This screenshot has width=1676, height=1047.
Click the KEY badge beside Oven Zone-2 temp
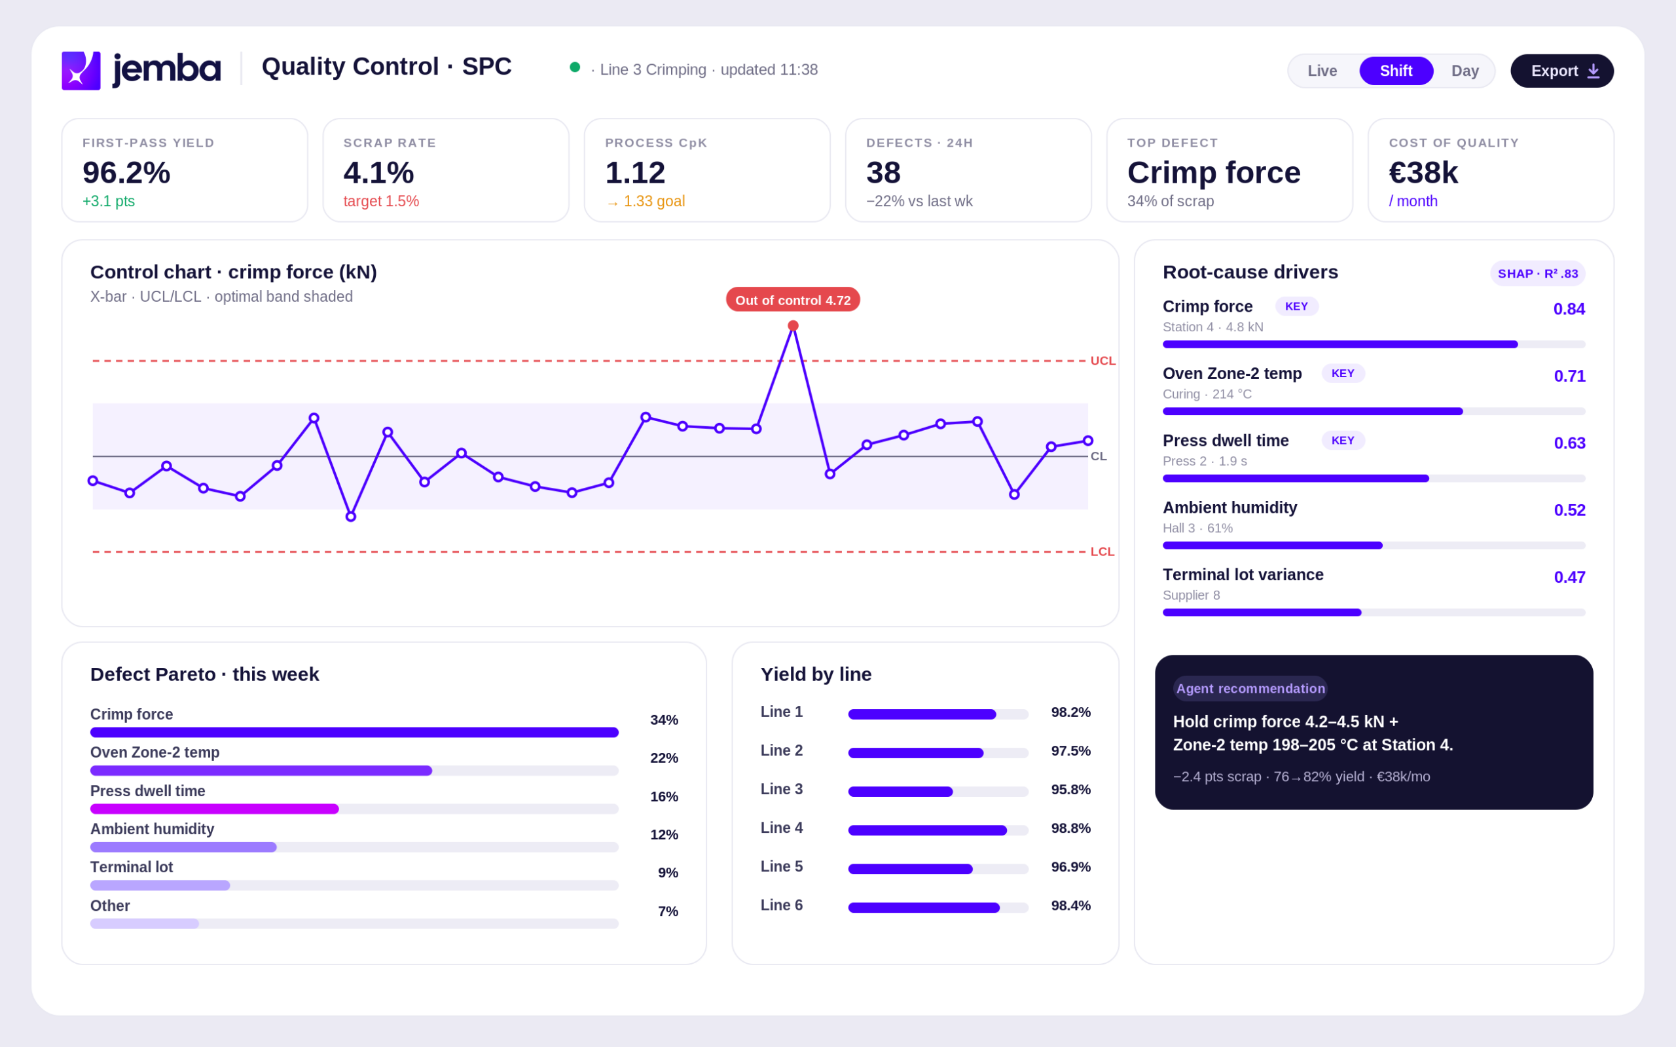[x=1342, y=373]
